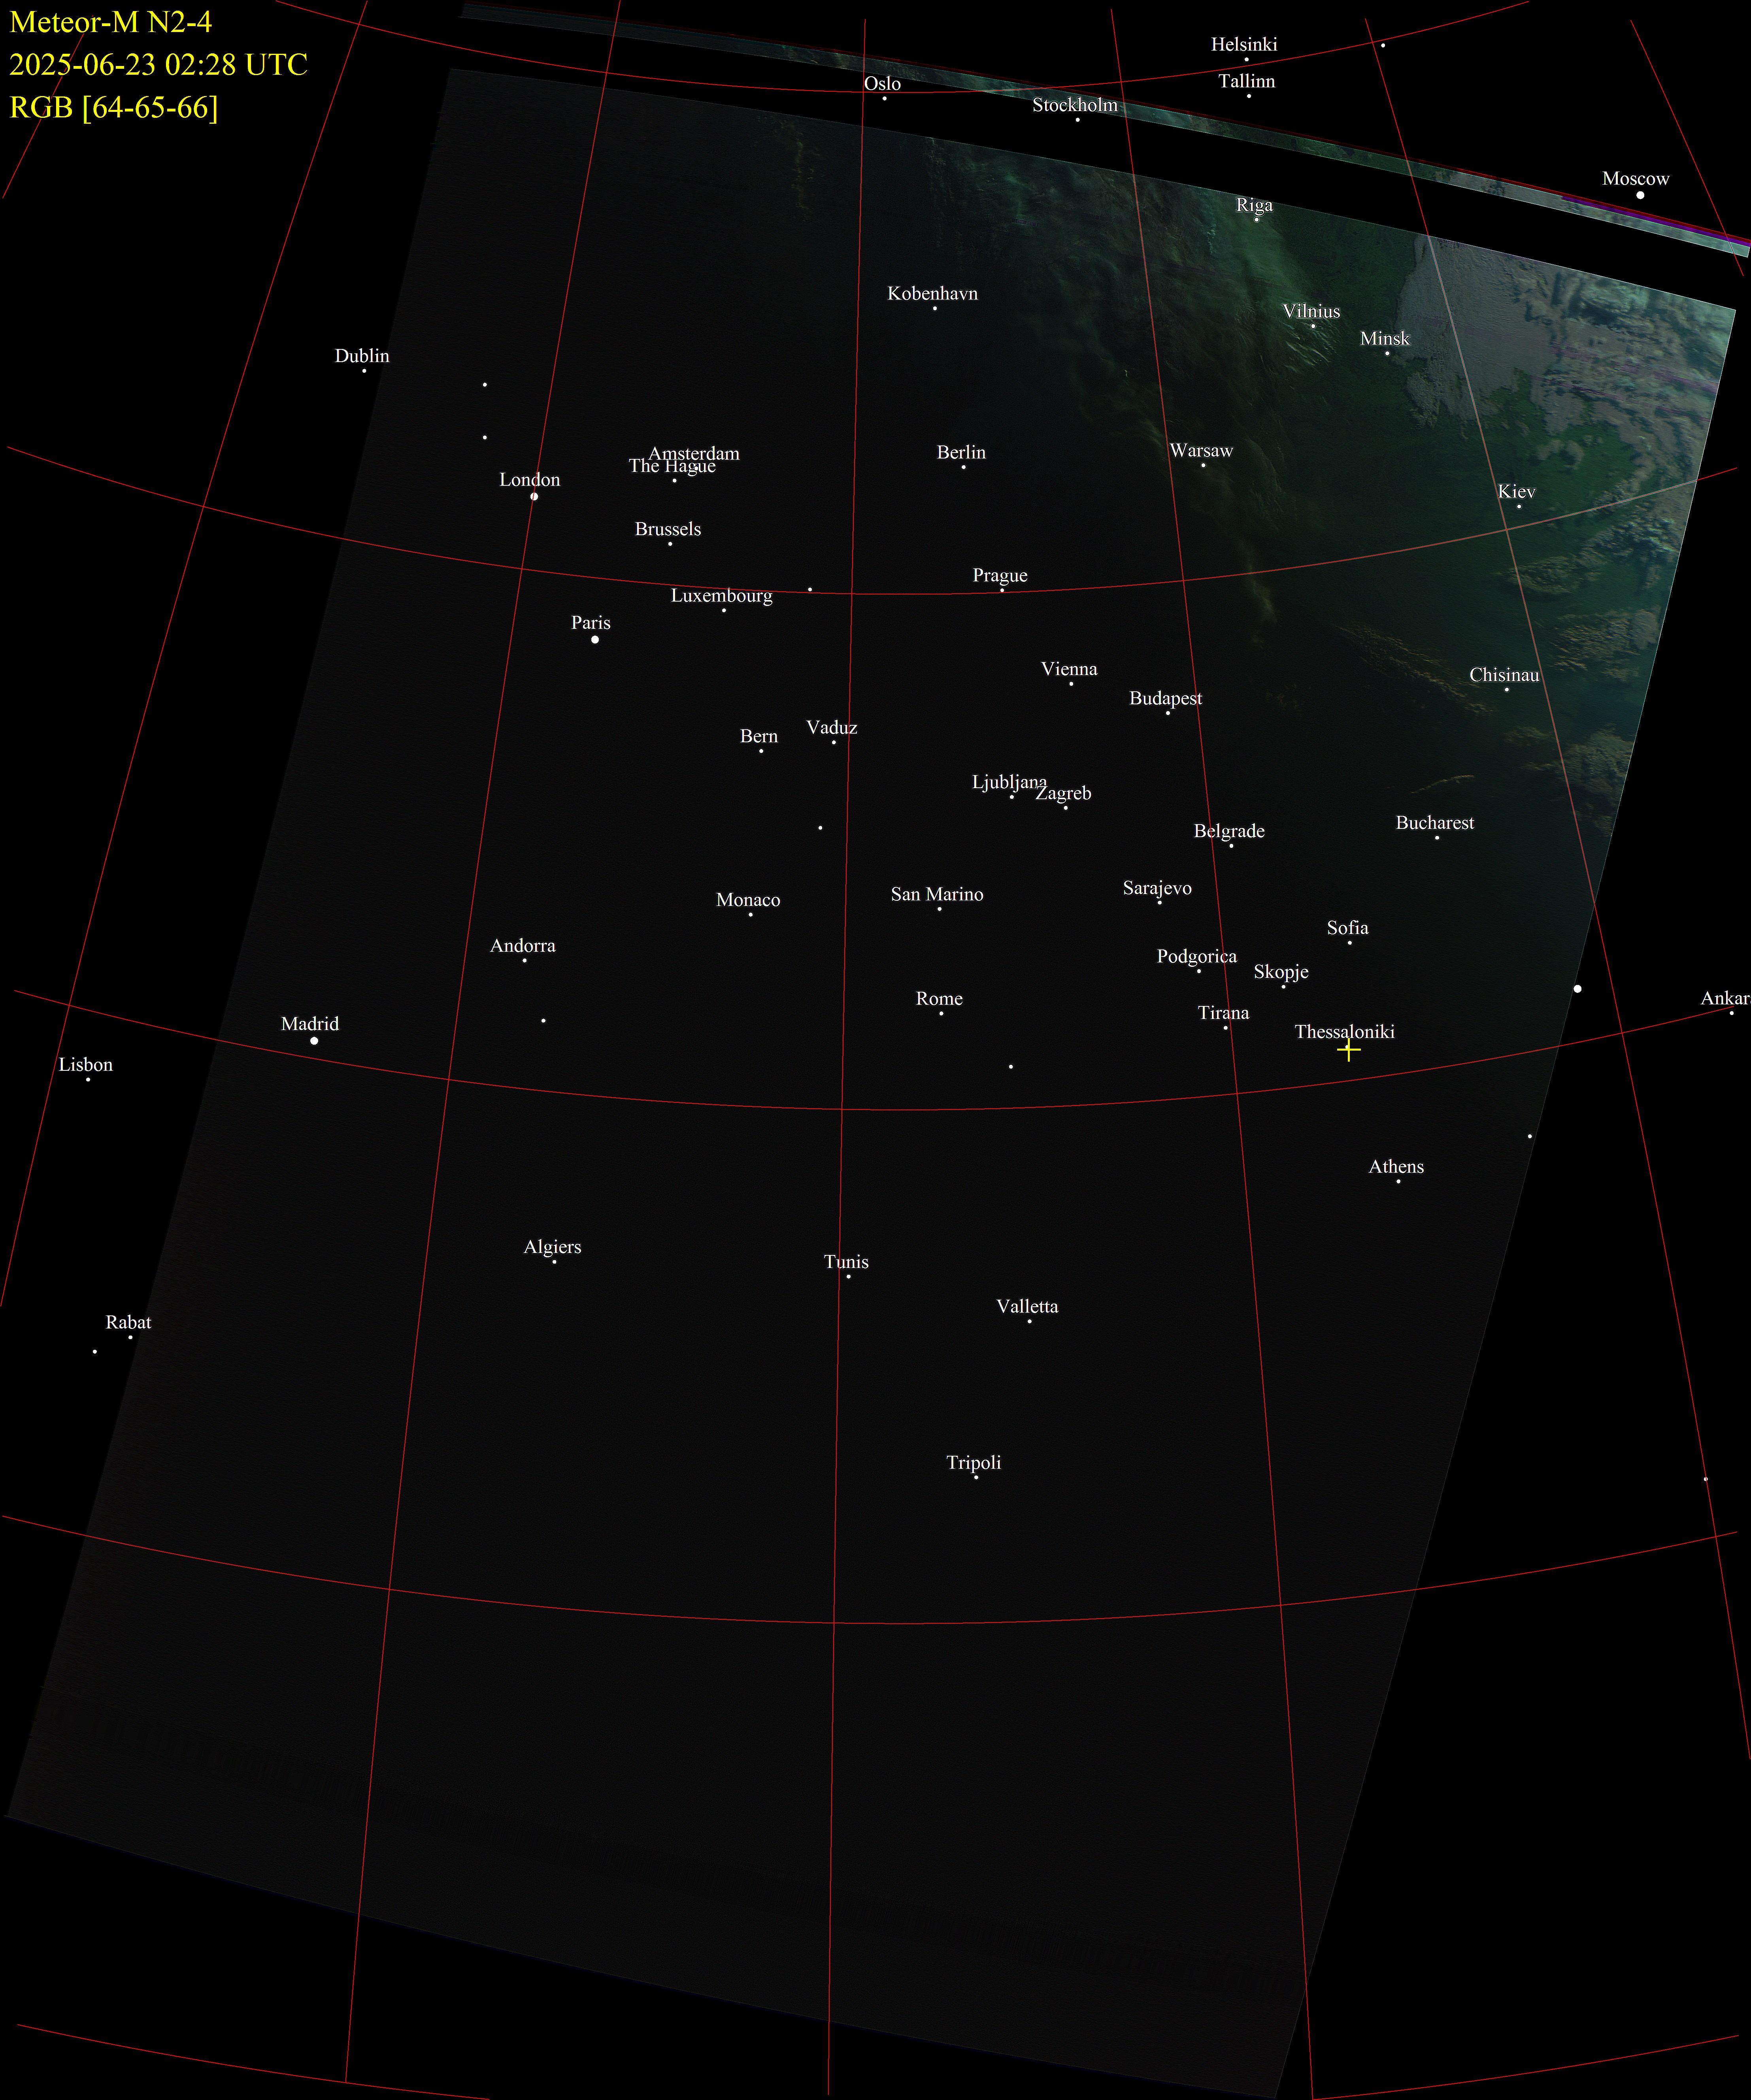
Task: Click the large white dot marking Madrid
Action: [x=314, y=1041]
